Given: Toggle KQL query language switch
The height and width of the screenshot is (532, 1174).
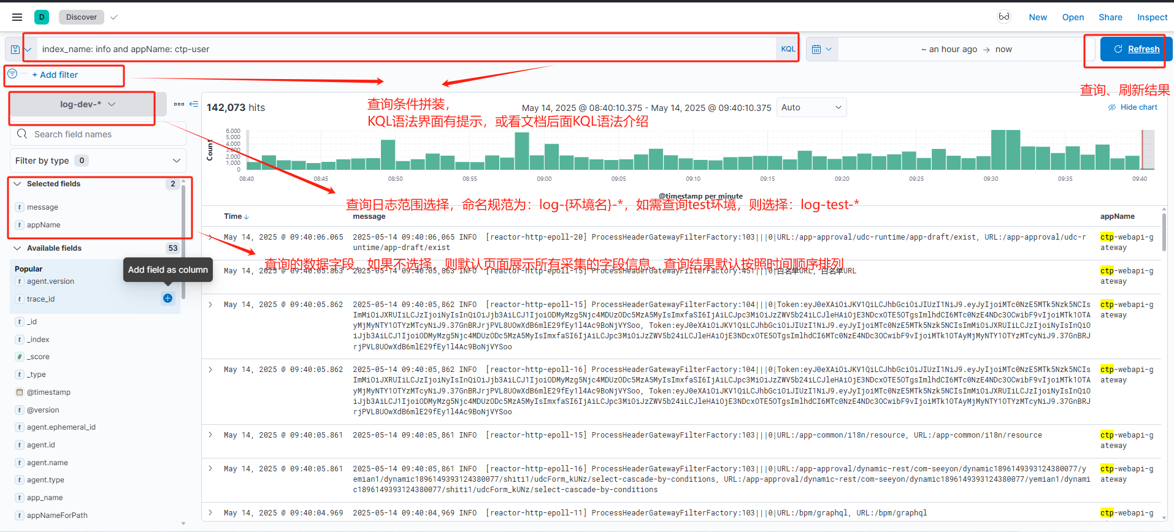Looking at the screenshot, I should click(788, 49).
